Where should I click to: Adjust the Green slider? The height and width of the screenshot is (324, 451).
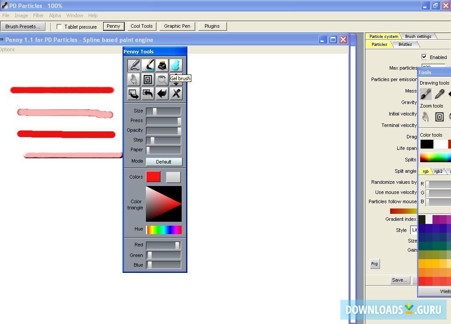[x=164, y=255]
